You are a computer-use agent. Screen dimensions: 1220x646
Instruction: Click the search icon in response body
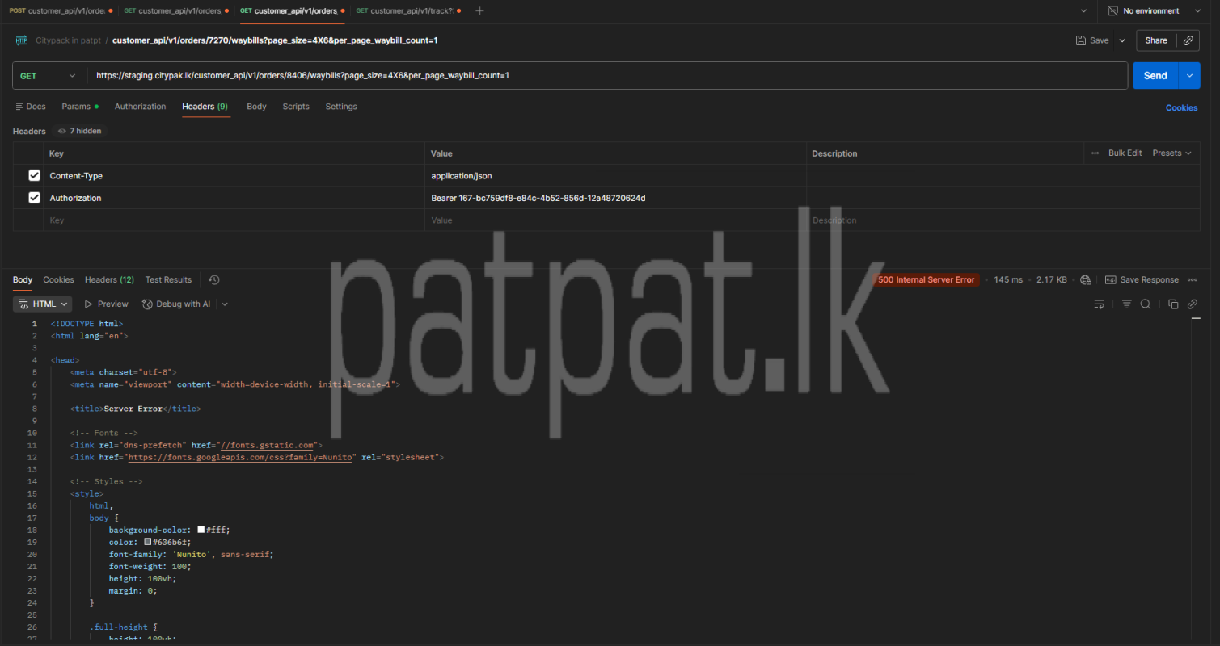click(1146, 304)
